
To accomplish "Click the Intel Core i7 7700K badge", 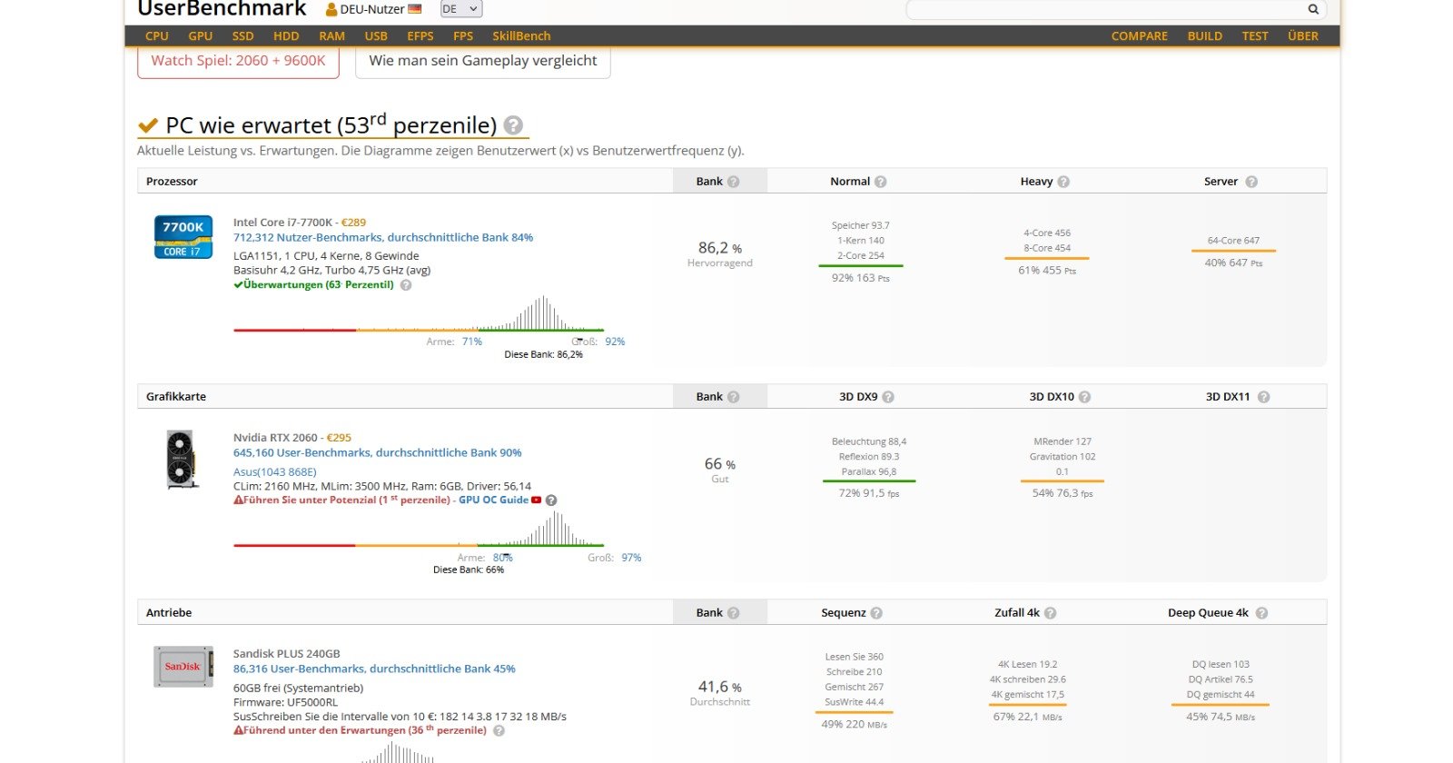I will coord(183,237).
